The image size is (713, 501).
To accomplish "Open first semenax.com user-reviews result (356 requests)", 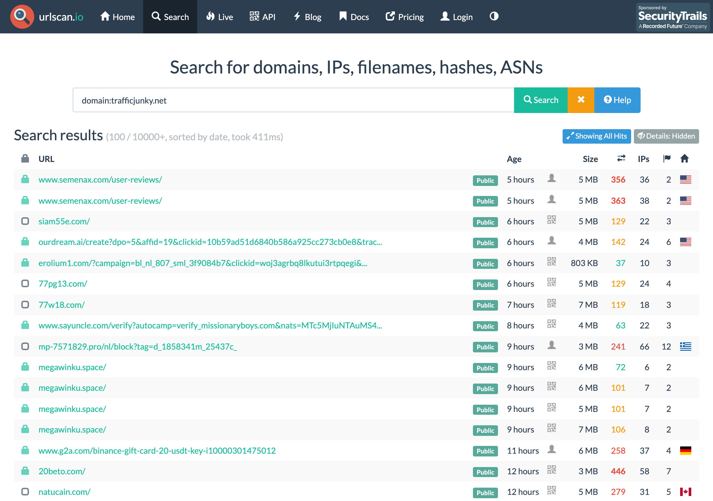I will coord(100,180).
